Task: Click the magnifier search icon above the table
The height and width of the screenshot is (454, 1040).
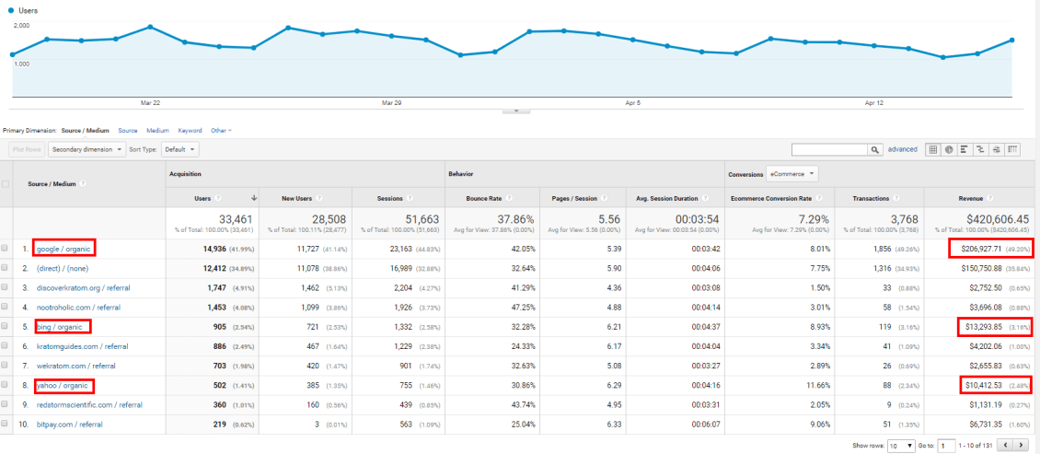Action: [x=875, y=149]
